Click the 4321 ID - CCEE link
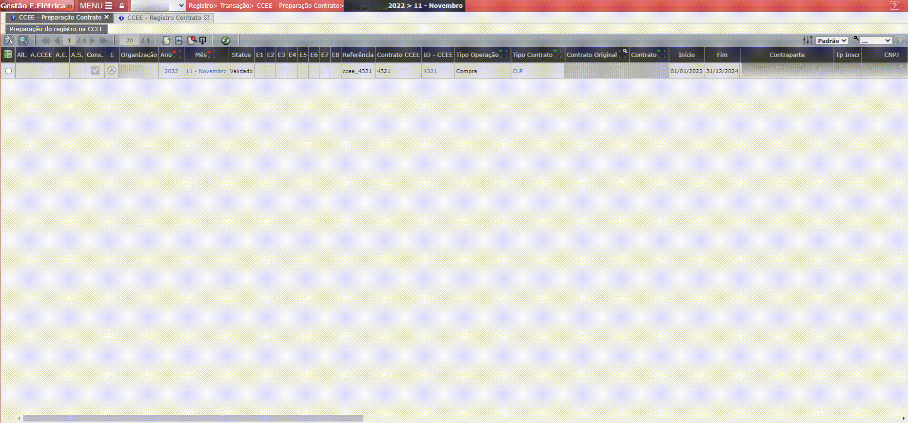 (430, 71)
